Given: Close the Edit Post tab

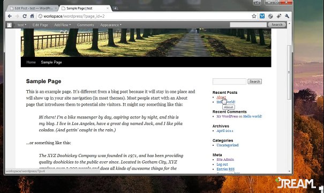Looking at the screenshot, I should [56, 8].
